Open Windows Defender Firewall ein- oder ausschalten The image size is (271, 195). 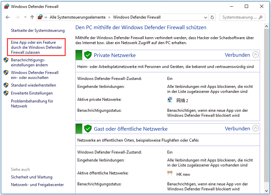34,75
